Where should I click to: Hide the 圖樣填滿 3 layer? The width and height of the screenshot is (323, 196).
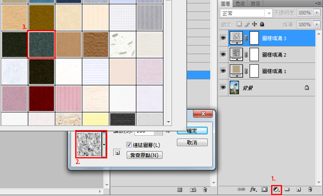(x=223, y=38)
